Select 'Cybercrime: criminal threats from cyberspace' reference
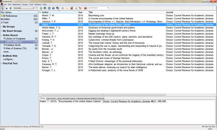The image size is (217, 130). (x=127, y=40)
